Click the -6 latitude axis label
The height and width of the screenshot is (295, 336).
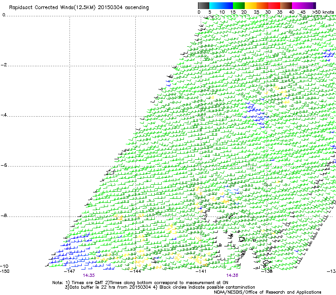click(x=4, y=165)
